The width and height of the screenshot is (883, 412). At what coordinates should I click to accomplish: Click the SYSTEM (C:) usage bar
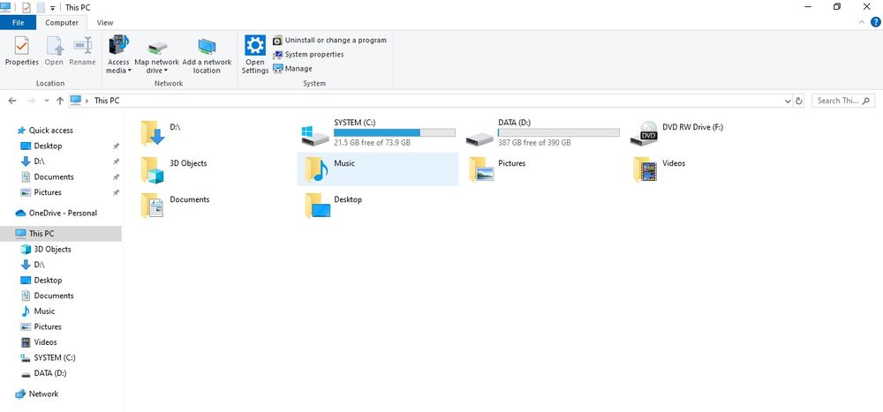coord(394,133)
